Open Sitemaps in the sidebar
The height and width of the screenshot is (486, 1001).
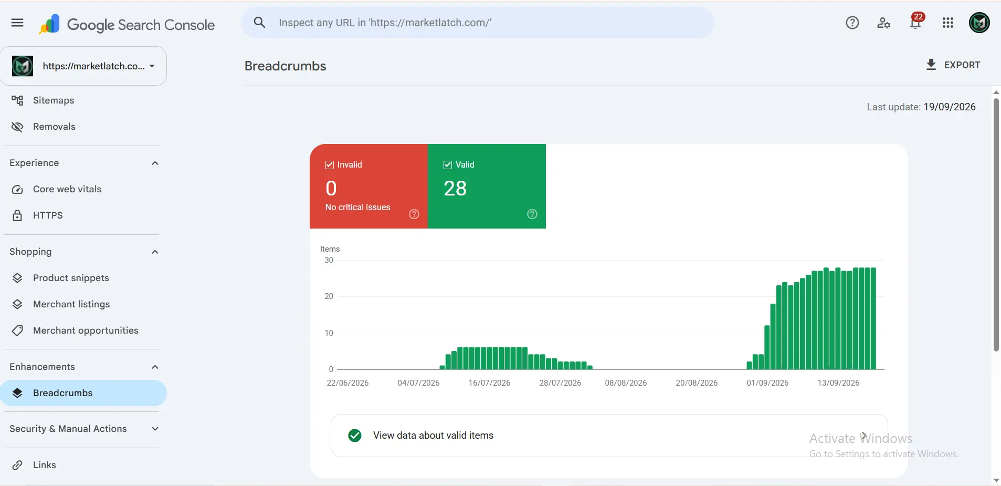tap(83, 100)
